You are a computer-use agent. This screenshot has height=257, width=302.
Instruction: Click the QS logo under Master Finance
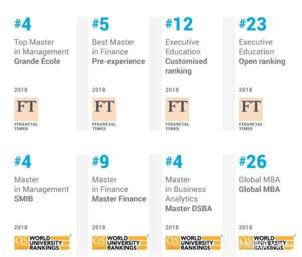coord(120,242)
